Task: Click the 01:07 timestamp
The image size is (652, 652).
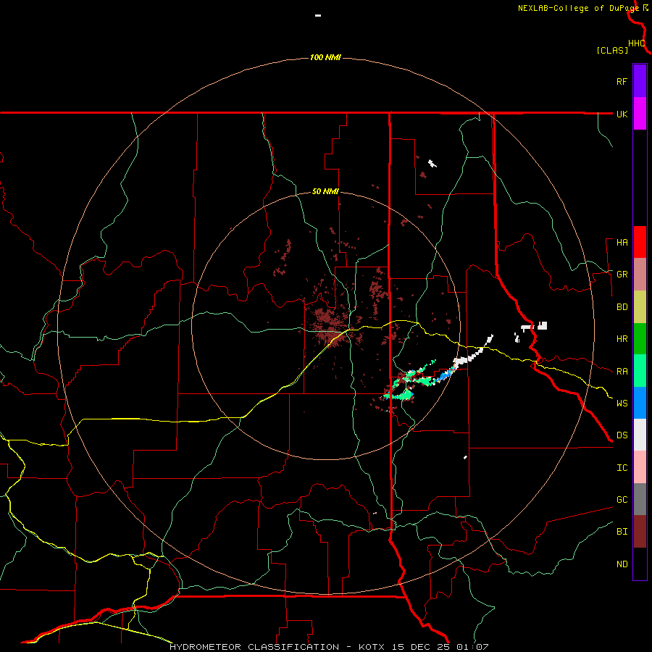Action: coord(472,647)
